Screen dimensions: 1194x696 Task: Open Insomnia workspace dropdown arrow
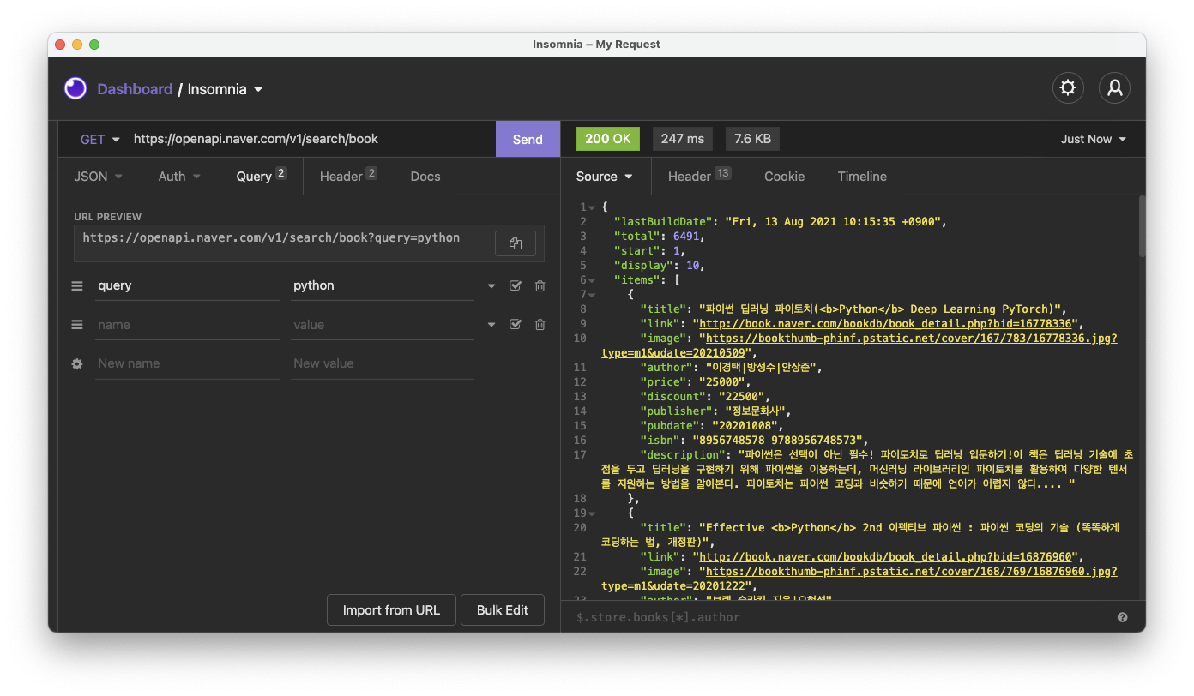point(258,89)
